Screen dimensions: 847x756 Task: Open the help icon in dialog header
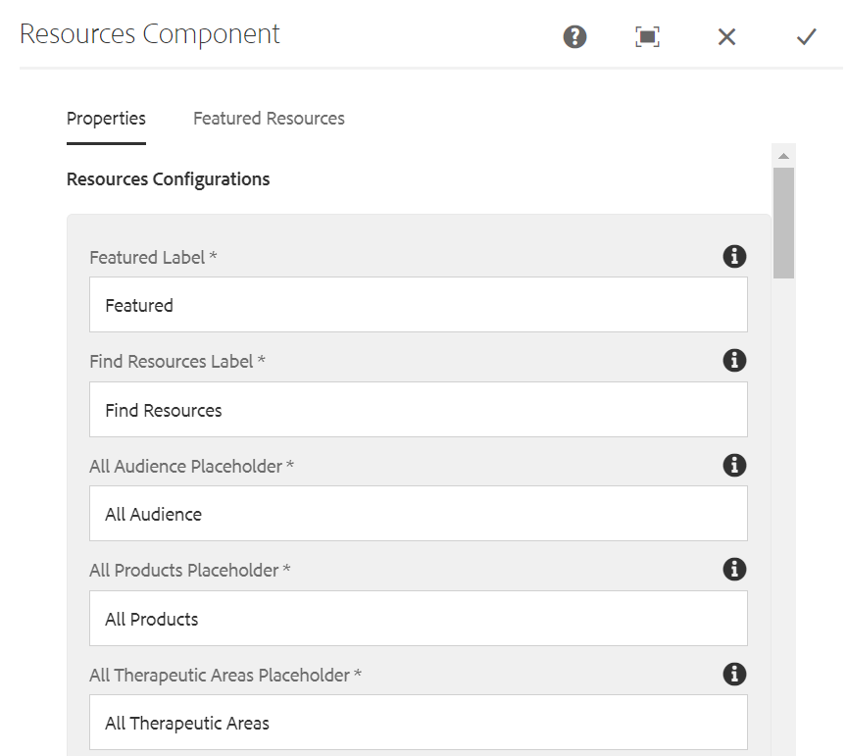point(574,36)
